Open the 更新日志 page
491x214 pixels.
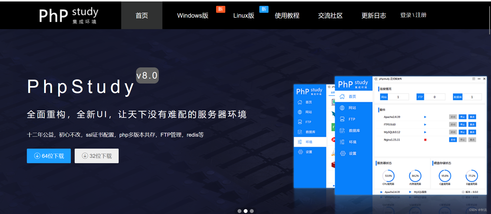click(374, 16)
